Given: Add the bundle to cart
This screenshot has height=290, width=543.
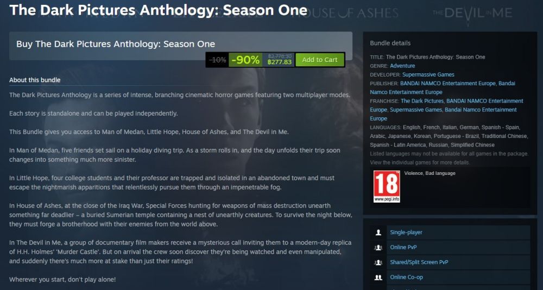Looking at the screenshot, I should tap(320, 60).
